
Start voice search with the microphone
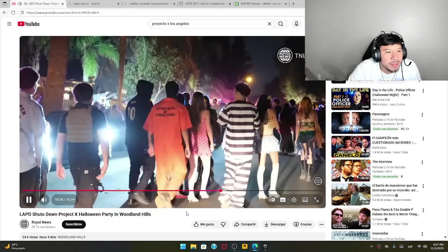(x=296, y=24)
